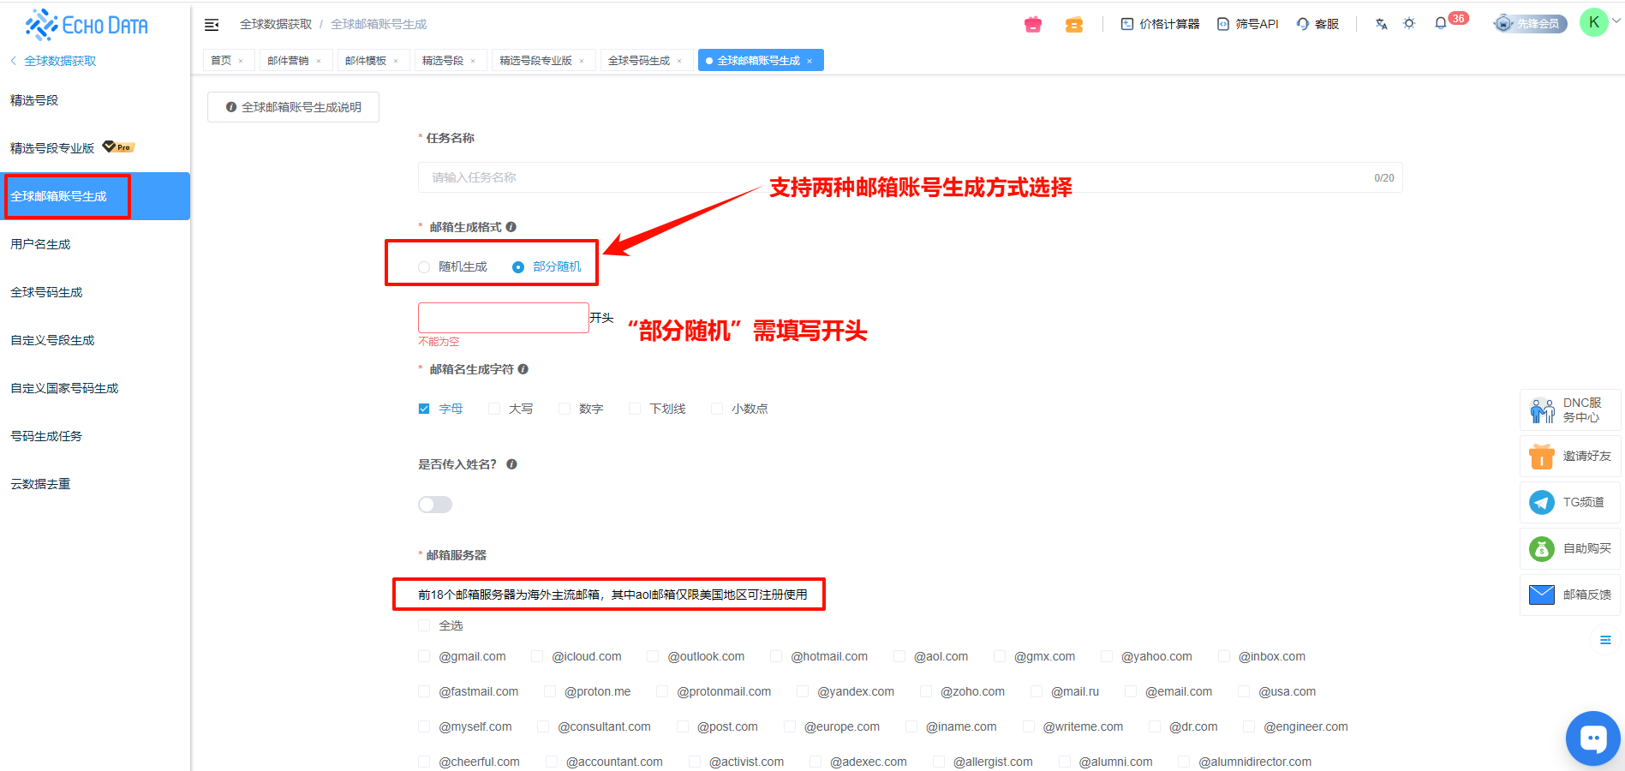Open the 价格计算器 link
The image size is (1625, 771).
(x=1160, y=24)
